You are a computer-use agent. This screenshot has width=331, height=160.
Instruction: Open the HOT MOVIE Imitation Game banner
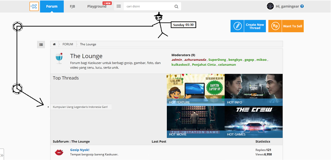196,122
